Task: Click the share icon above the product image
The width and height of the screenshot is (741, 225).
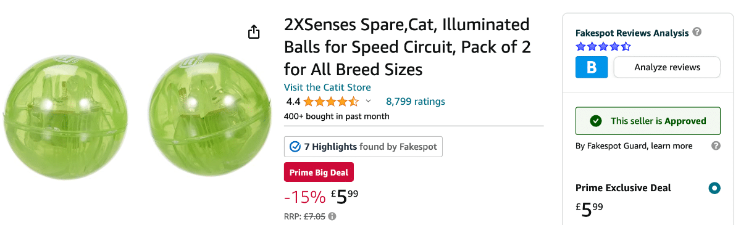Action: coord(254,32)
